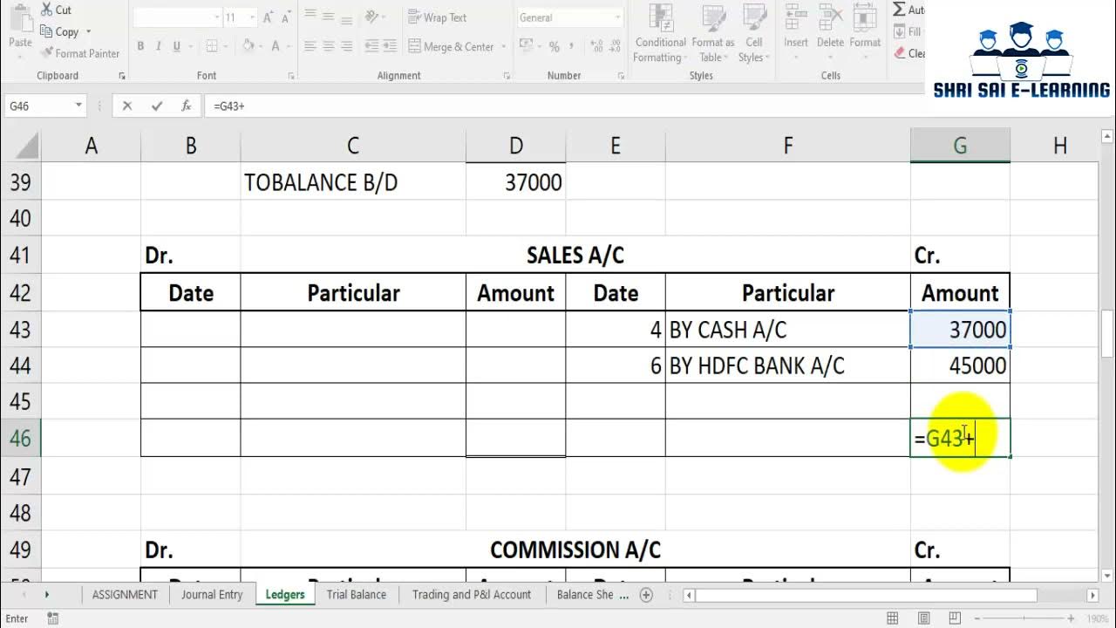The height and width of the screenshot is (628, 1116).
Task: Click Decrease Decimal icon
Action: [x=615, y=47]
